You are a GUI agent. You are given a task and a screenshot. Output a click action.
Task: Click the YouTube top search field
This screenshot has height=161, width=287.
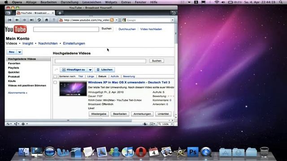click(x=66, y=30)
